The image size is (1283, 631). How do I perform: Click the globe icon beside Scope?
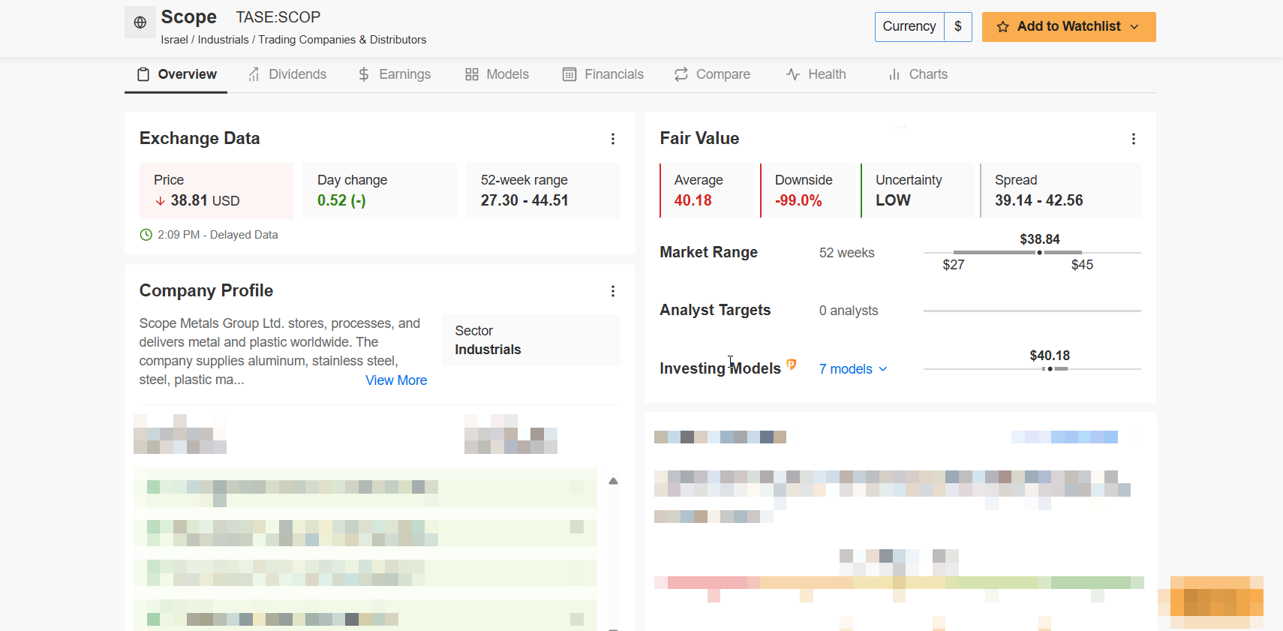coord(140,23)
